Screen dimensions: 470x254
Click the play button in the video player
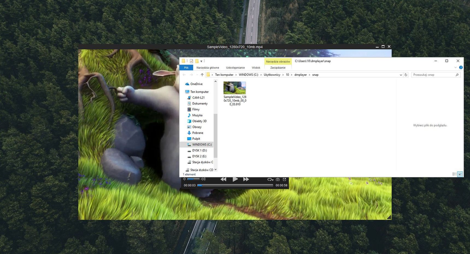235,179
